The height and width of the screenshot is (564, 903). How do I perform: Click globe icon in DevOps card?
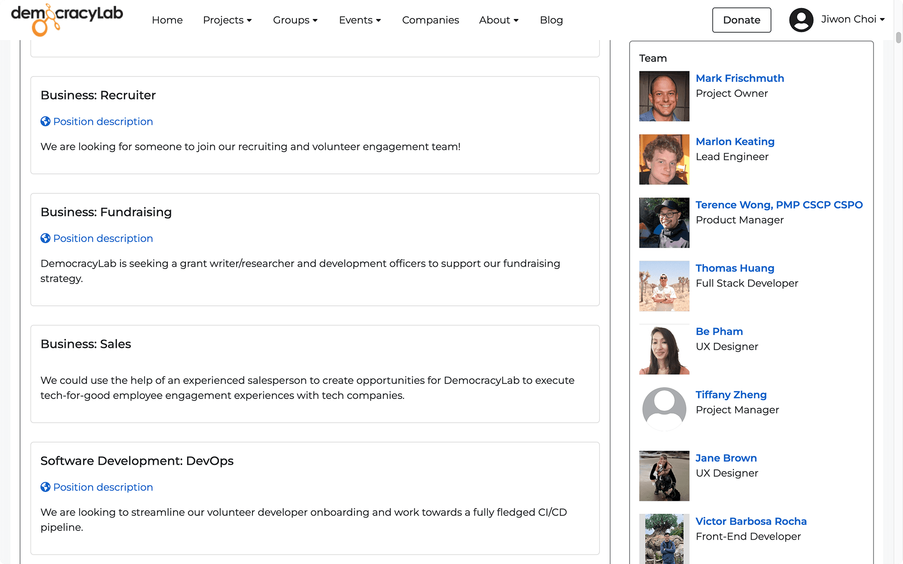point(45,487)
